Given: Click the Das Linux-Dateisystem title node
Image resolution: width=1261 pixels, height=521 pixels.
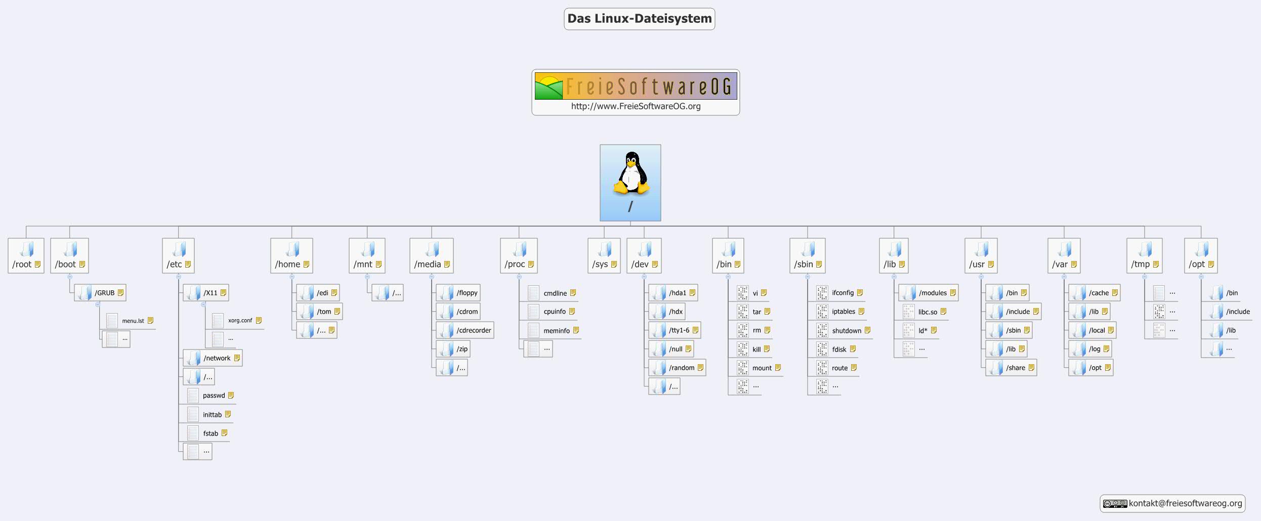Looking at the screenshot, I should coord(640,18).
